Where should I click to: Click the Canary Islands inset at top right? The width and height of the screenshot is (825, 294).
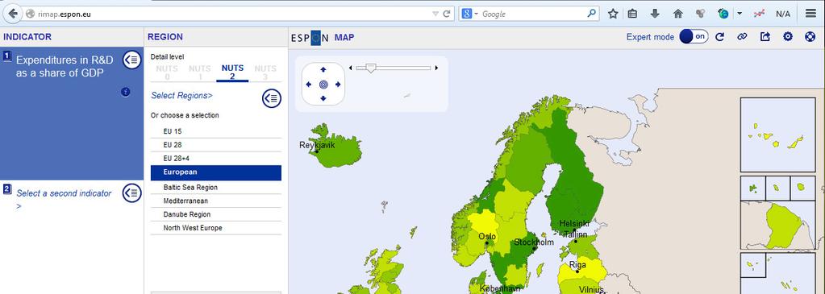tap(777, 135)
